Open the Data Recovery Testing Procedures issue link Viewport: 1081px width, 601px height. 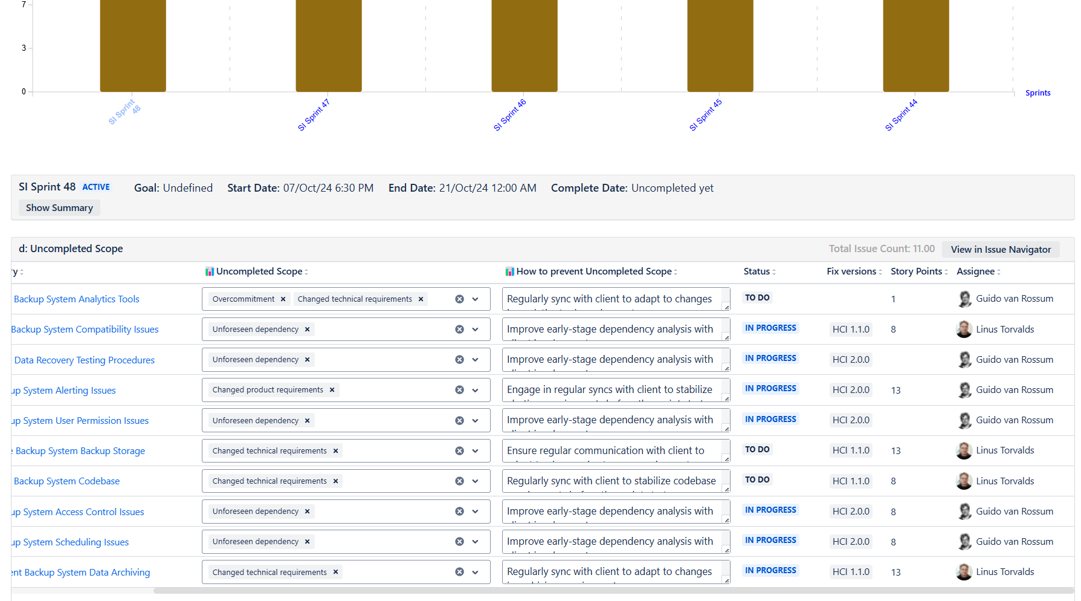coord(84,360)
